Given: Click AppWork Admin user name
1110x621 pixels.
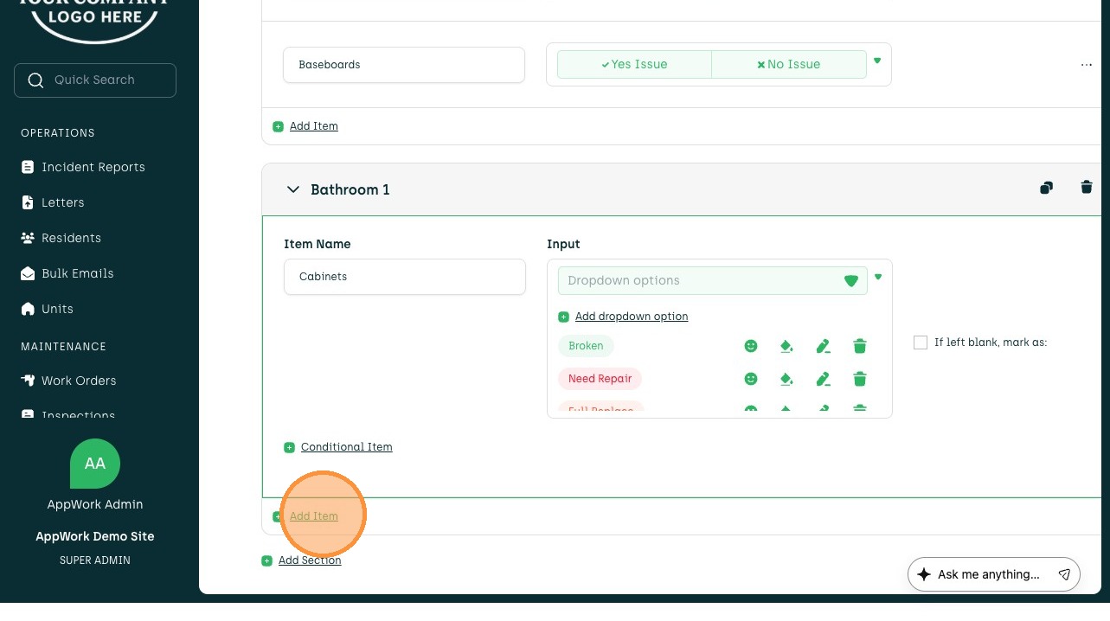Looking at the screenshot, I should (95, 504).
